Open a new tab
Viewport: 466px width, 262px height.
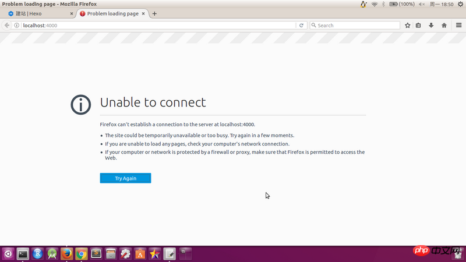[154, 13]
